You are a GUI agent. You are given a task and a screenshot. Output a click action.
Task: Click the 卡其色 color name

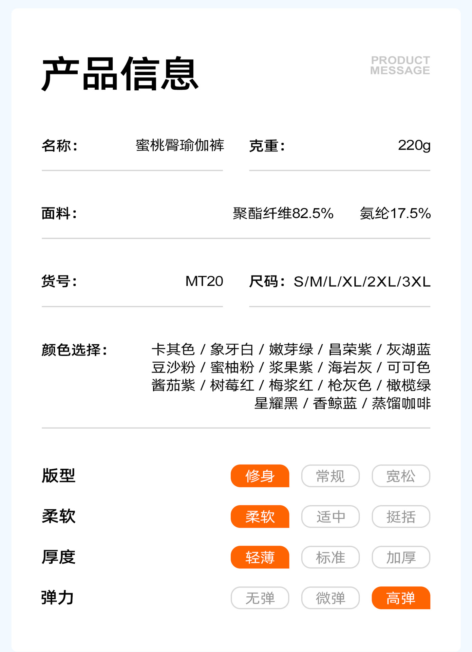click(x=173, y=349)
